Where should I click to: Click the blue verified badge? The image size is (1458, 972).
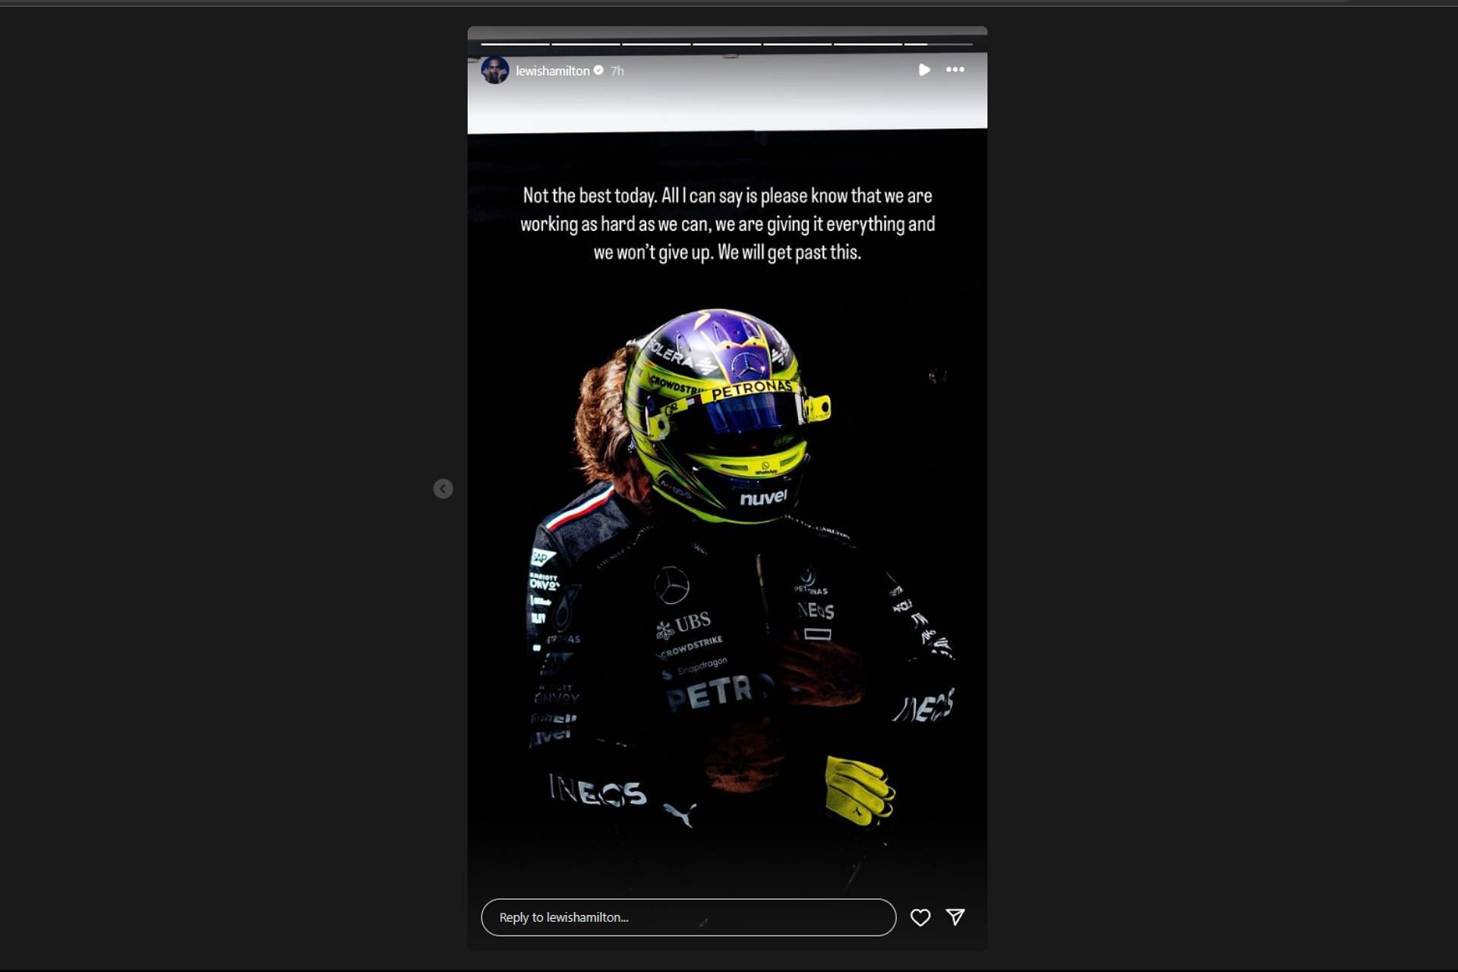598,71
